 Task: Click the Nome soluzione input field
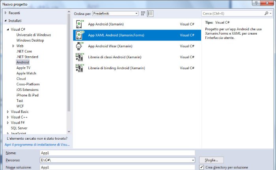pyautogui.click(x=117, y=167)
